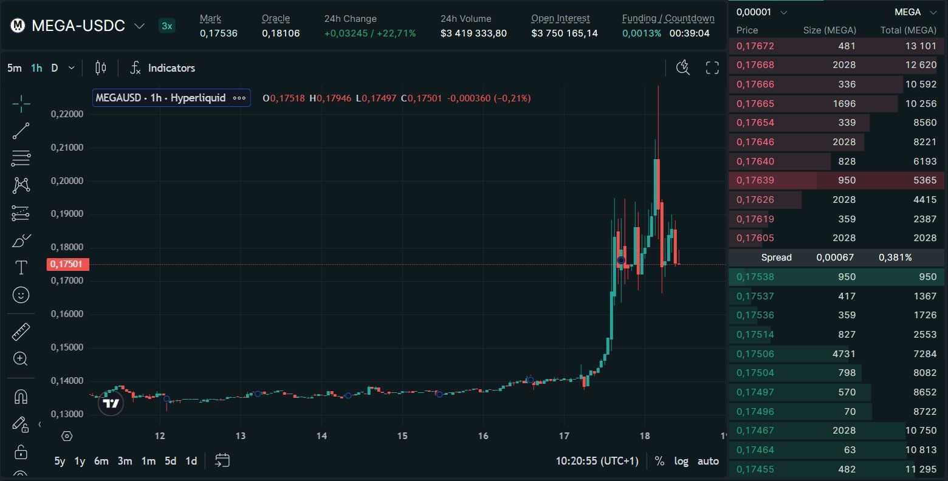Switch chart to 5m interval
Image resolution: width=948 pixels, height=481 pixels.
[14, 68]
